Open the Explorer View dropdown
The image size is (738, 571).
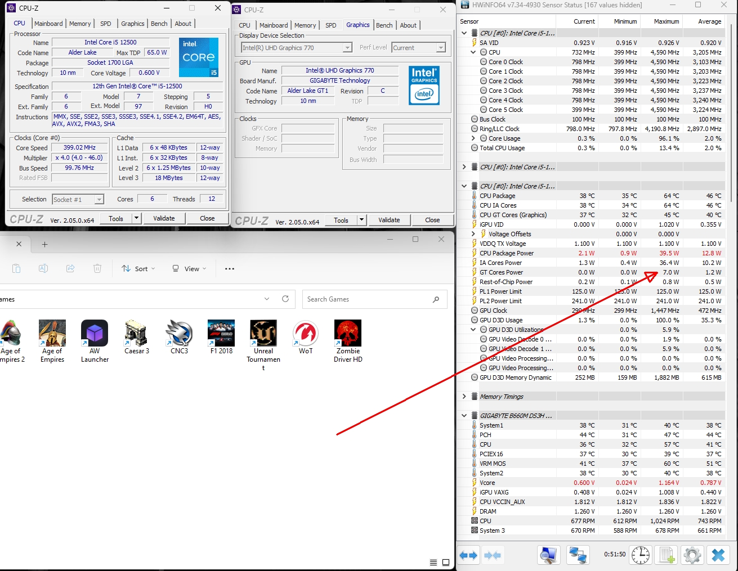click(190, 268)
